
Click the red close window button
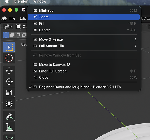coord(4,10)
